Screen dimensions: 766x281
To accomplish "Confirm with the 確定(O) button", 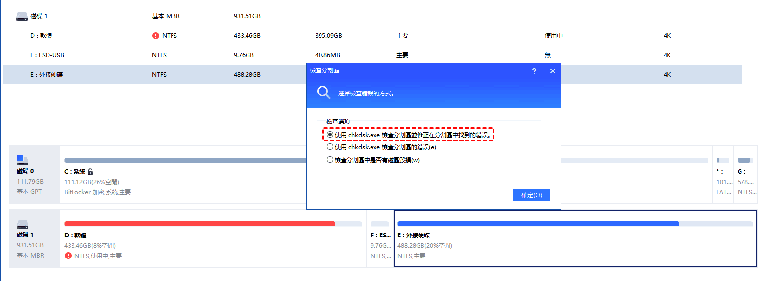I will coord(531,195).
